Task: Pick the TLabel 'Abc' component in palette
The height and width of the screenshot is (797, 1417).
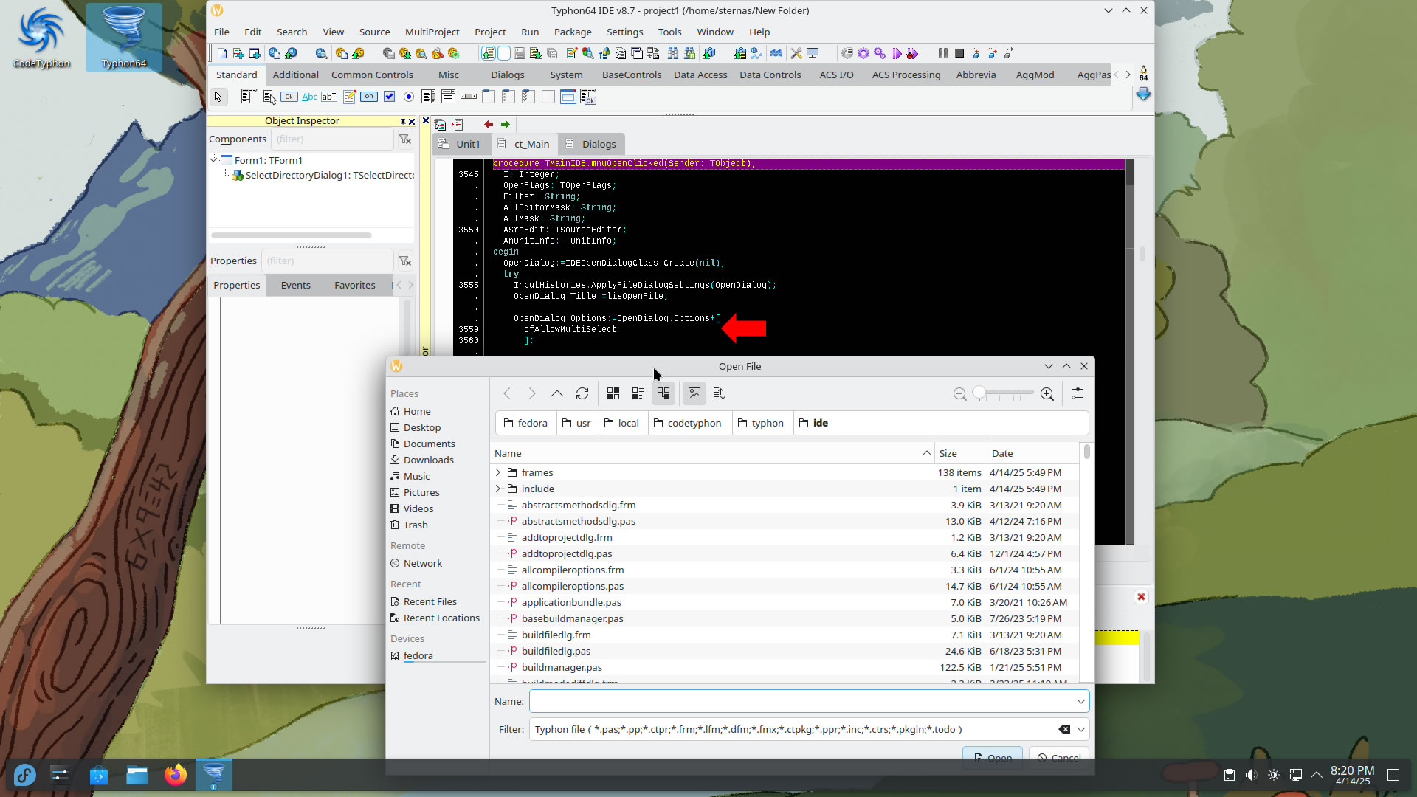Action: pyautogui.click(x=309, y=97)
